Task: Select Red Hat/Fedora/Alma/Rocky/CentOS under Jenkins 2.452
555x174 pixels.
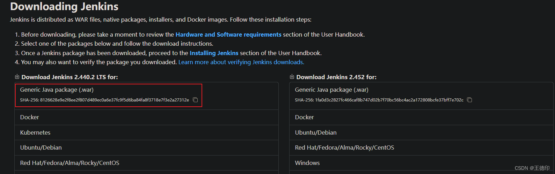Action: 421,147
